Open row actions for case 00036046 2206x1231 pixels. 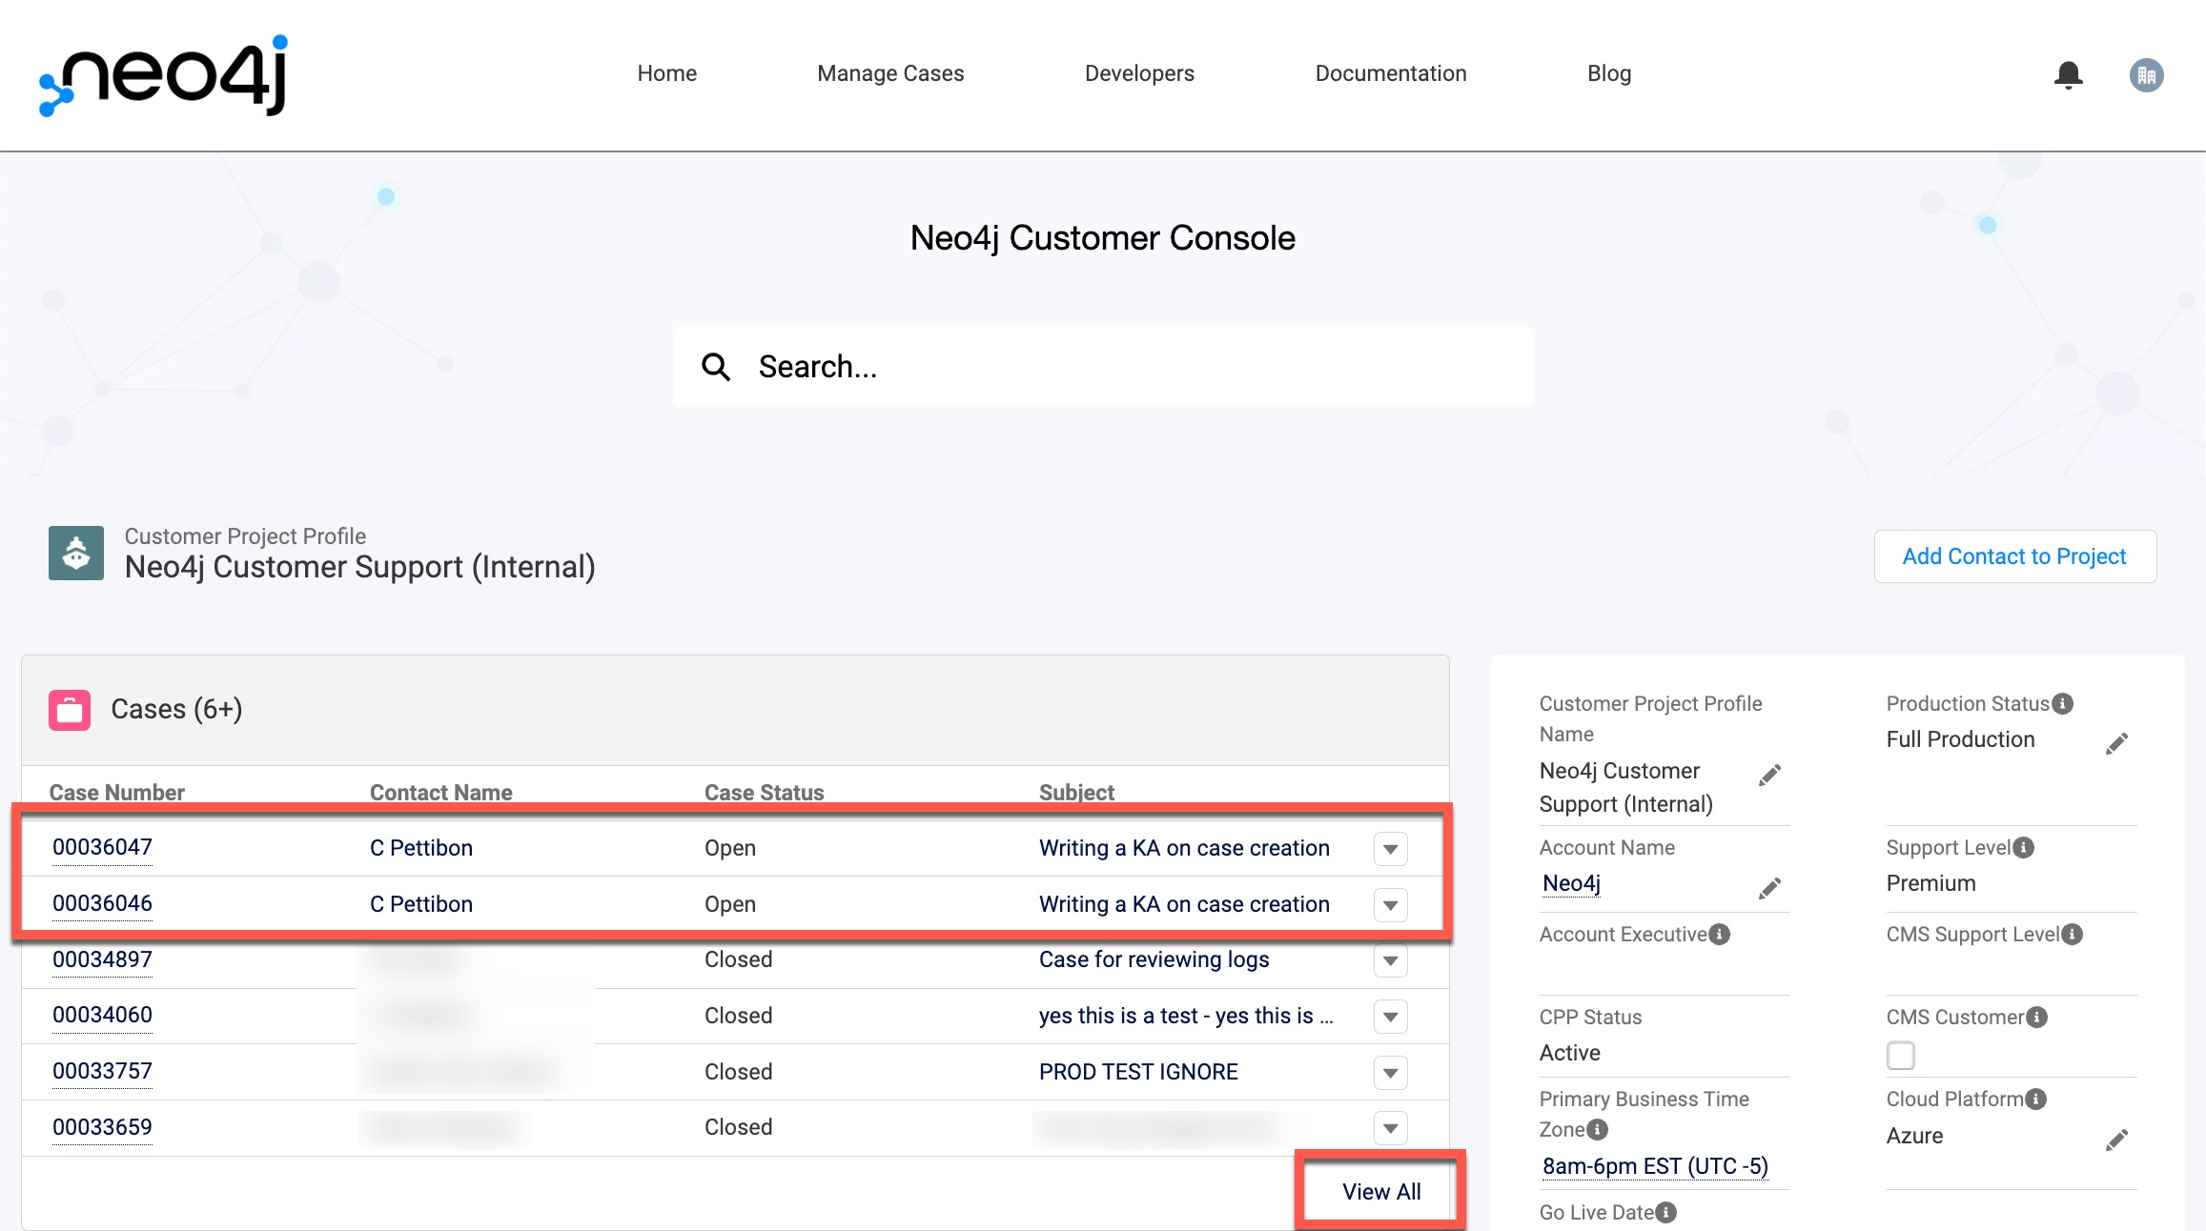[x=1391, y=905]
